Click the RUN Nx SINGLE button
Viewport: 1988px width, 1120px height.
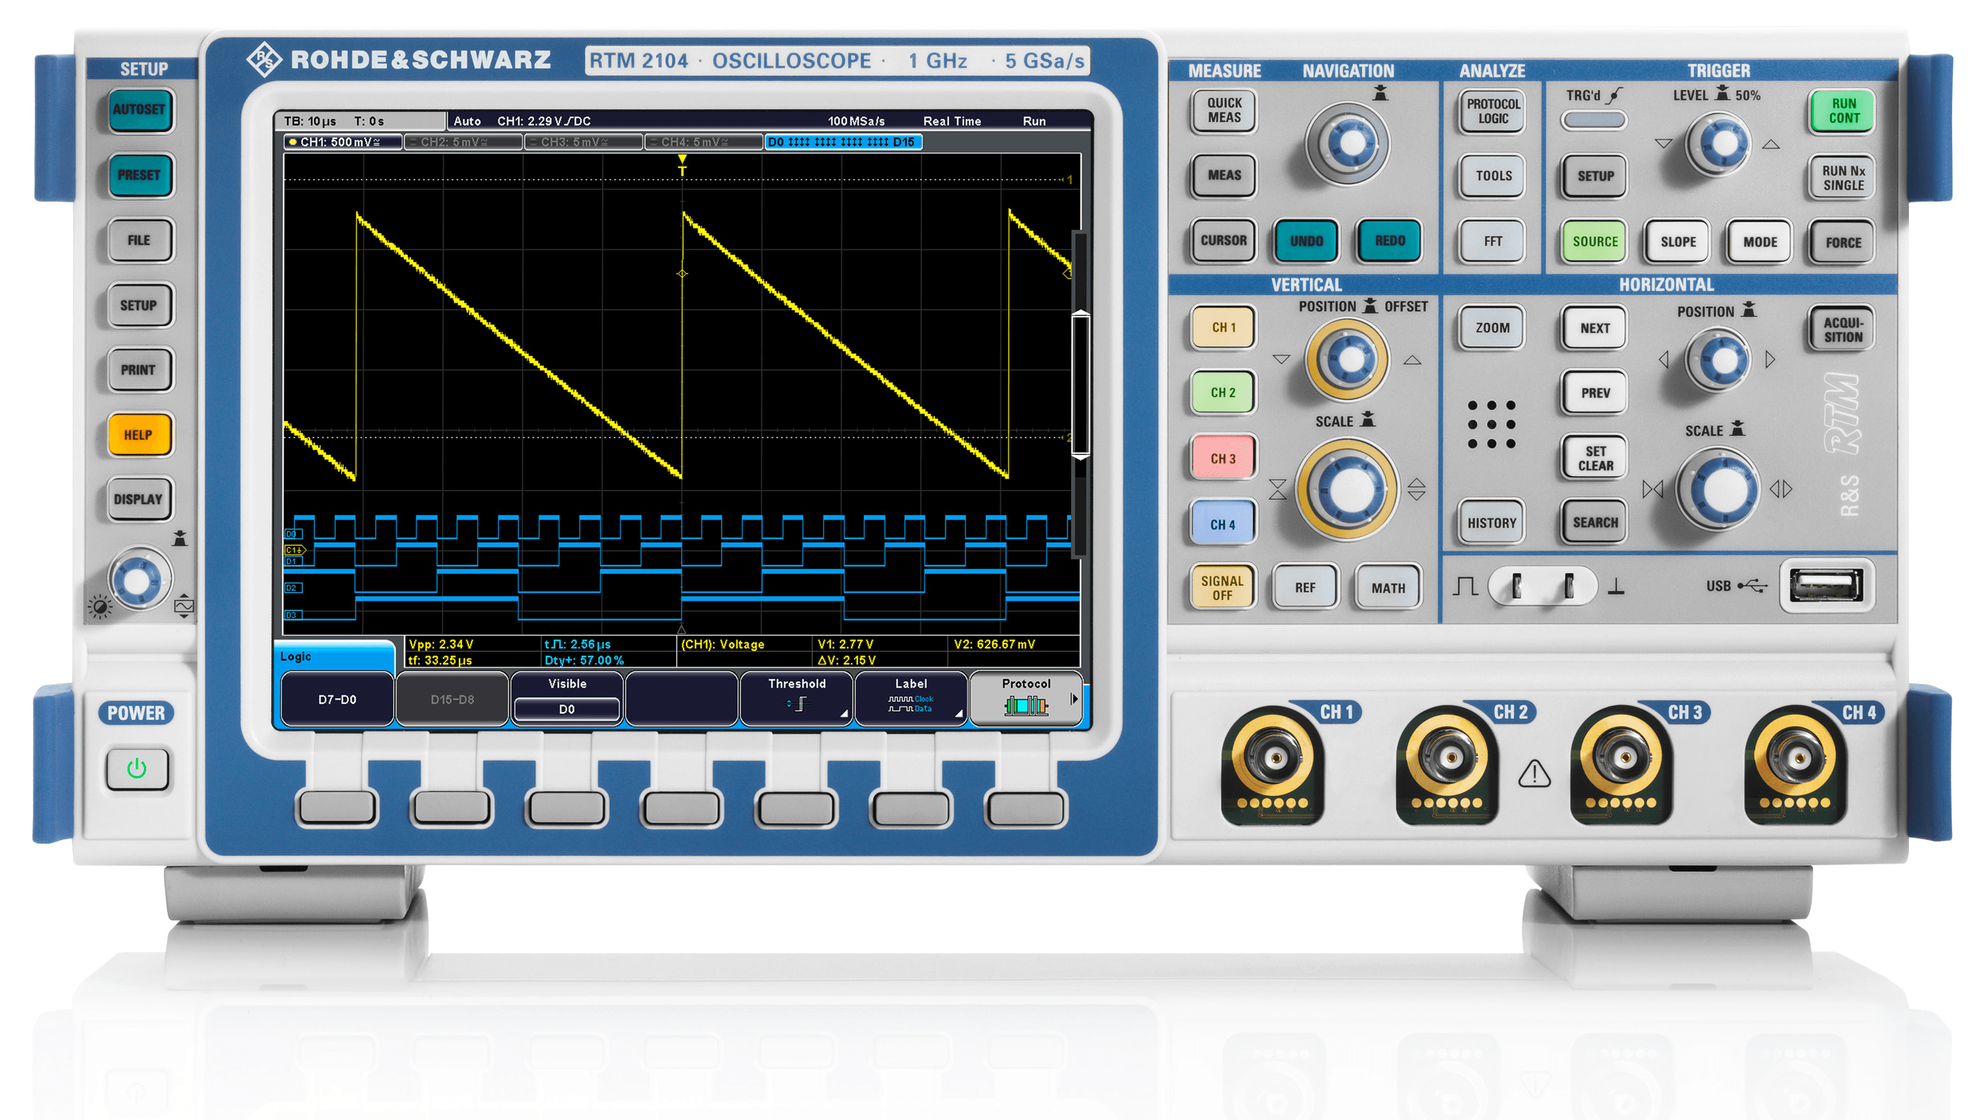coord(1844,177)
